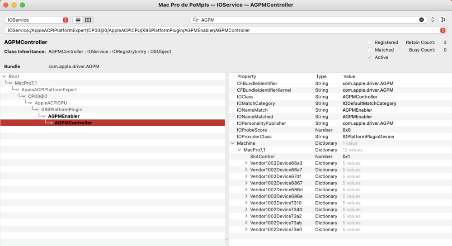Toggle the Active checkbox
452x246 pixels.
(370, 57)
